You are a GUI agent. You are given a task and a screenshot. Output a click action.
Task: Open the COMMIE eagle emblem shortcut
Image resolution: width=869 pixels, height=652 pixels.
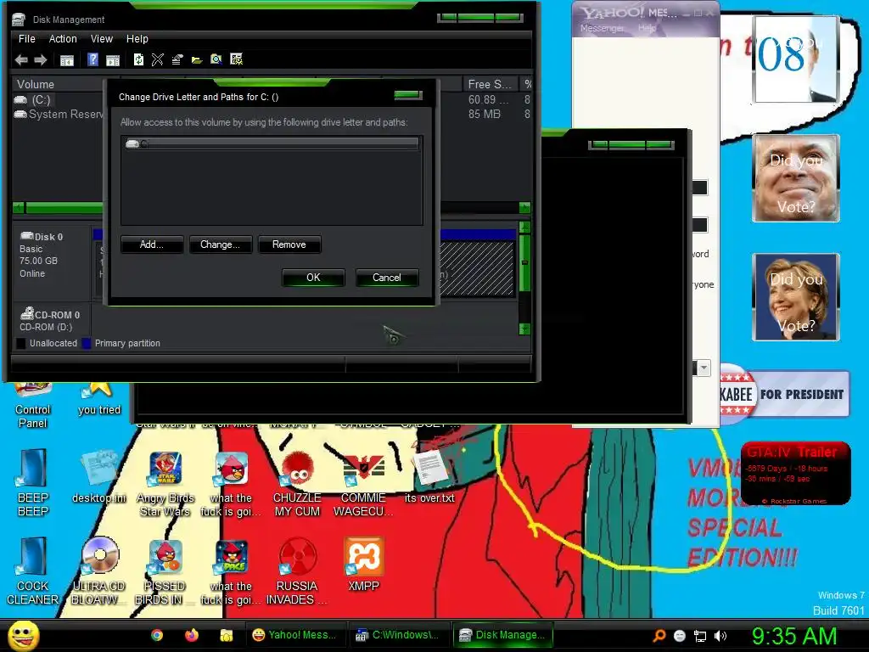(x=363, y=485)
